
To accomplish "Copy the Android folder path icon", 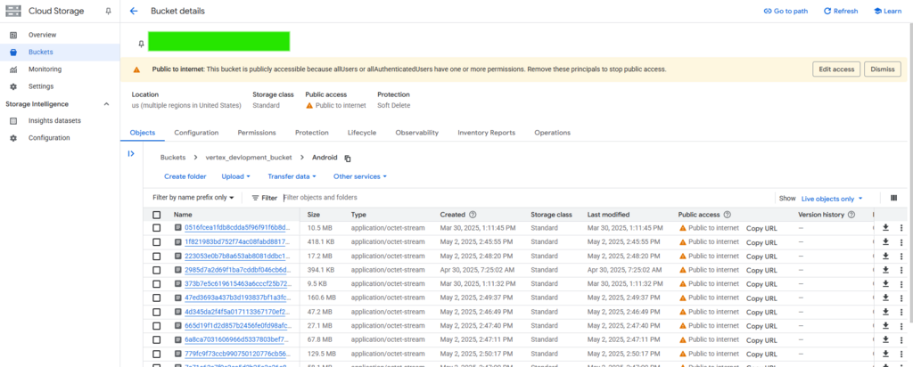I will pos(348,158).
